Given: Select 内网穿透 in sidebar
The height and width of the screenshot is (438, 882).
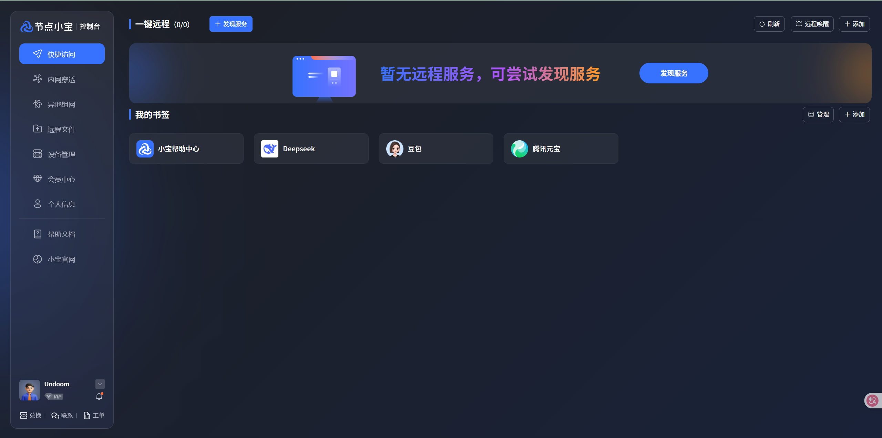Looking at the screenshot, I should click(61, 80).
